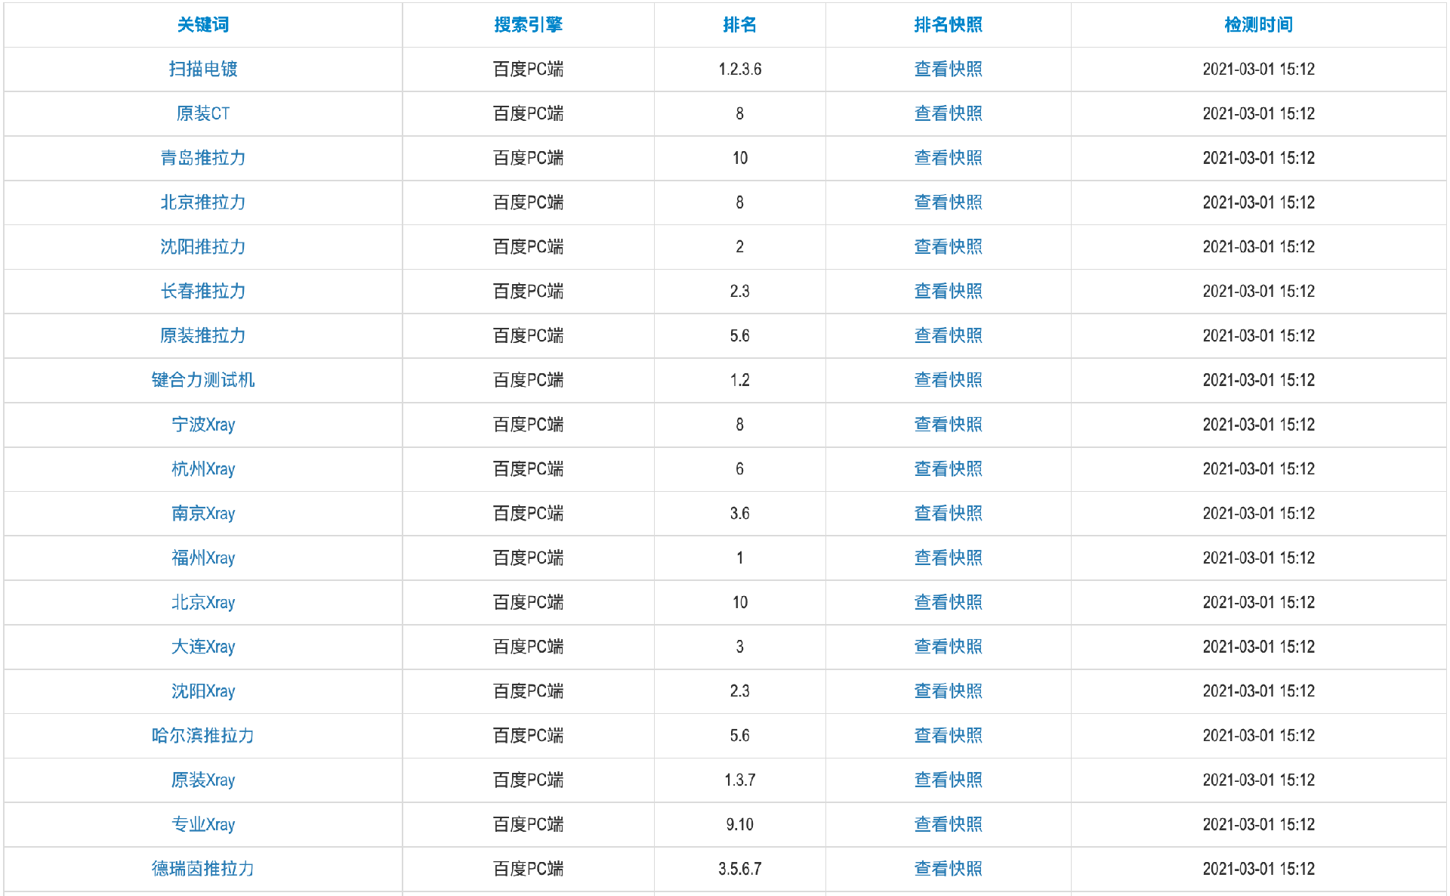
Task: Select detection time in 德瑞茵推拉力 row
Action: tap(1259, 870)
